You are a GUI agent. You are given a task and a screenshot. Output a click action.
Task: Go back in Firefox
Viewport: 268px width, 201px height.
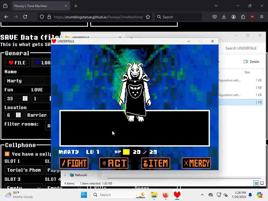tap(6, 17)
